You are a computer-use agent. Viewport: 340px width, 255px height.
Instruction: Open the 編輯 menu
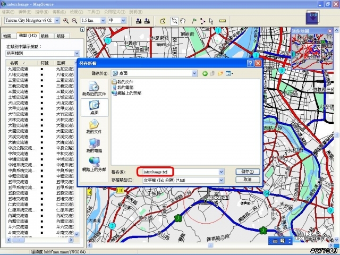(25, 12)
